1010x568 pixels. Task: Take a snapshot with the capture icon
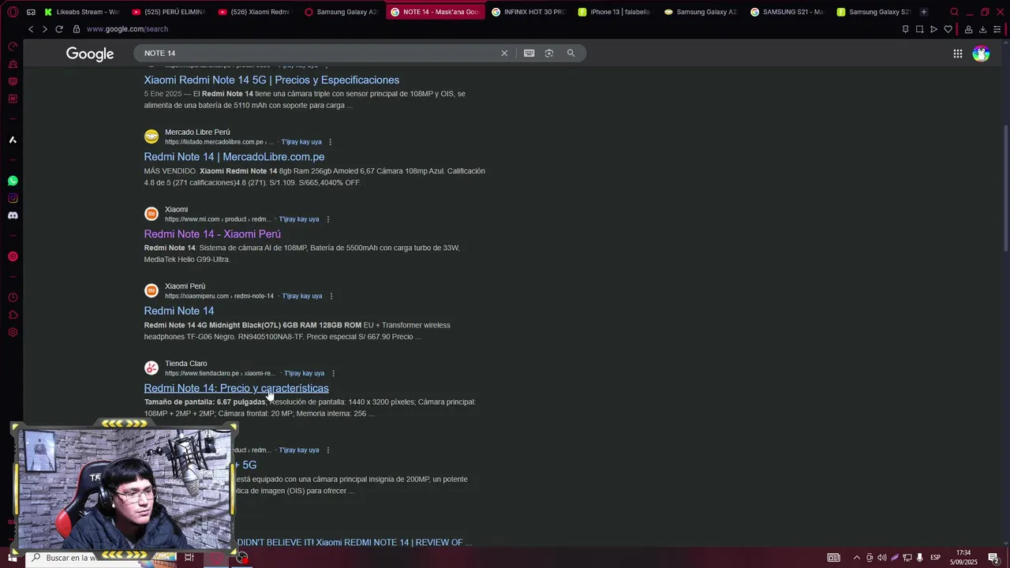point(919,29)
